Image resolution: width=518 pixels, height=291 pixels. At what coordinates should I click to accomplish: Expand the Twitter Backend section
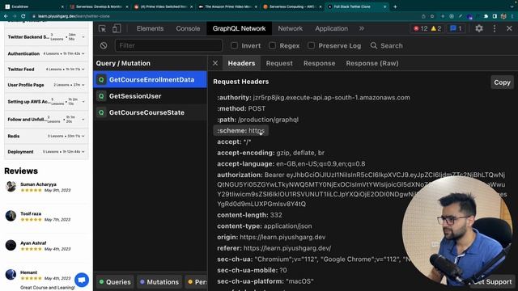(x=46, y=37)
